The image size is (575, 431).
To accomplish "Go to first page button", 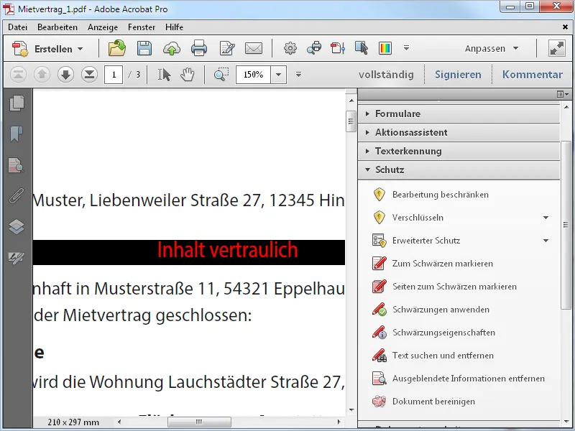I will [18, 75].
